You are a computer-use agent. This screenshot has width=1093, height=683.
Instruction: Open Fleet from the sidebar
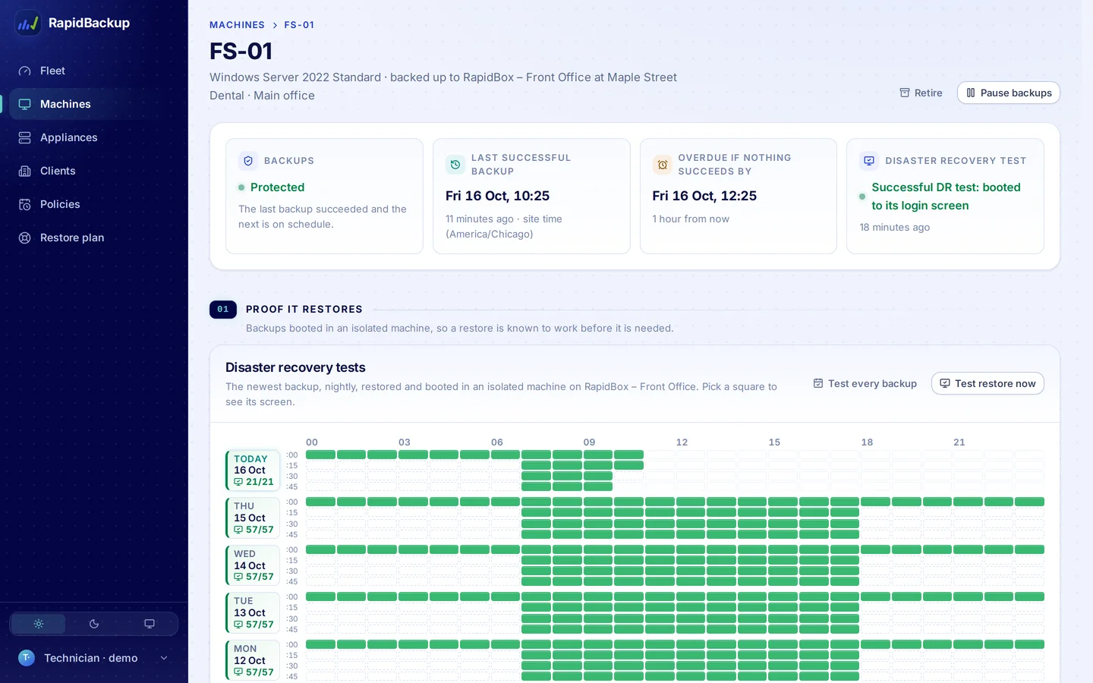click(94, 71)
